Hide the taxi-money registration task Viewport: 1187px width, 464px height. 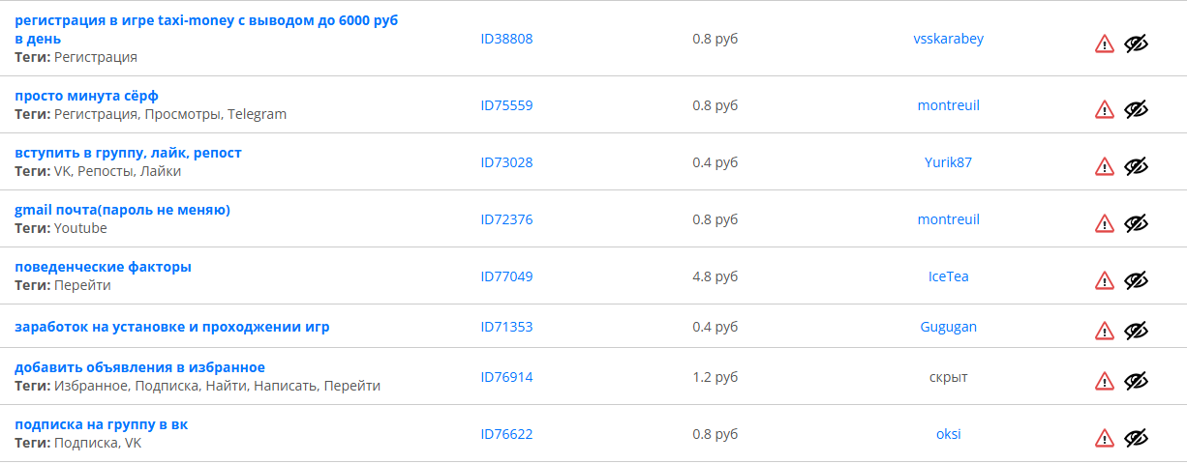1137,43
